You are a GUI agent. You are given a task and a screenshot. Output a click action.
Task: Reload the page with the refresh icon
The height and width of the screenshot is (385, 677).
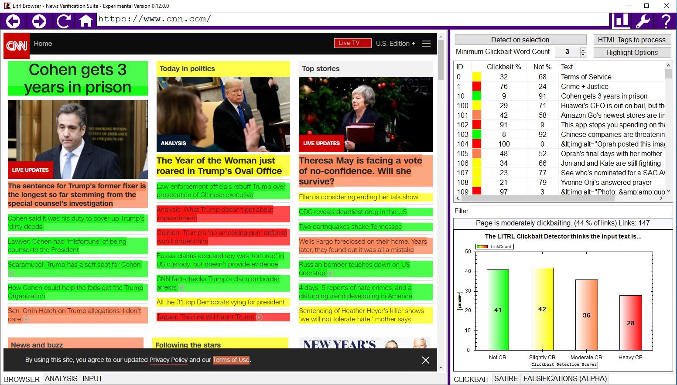[x=64, y=21]
